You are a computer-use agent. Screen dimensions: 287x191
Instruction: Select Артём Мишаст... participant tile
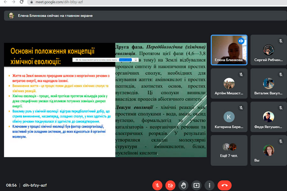229,83
